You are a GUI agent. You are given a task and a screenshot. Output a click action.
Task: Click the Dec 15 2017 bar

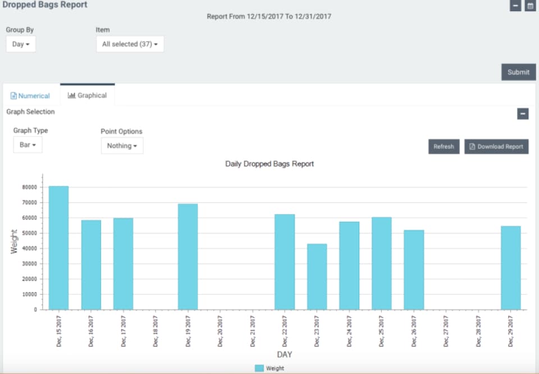59,248
